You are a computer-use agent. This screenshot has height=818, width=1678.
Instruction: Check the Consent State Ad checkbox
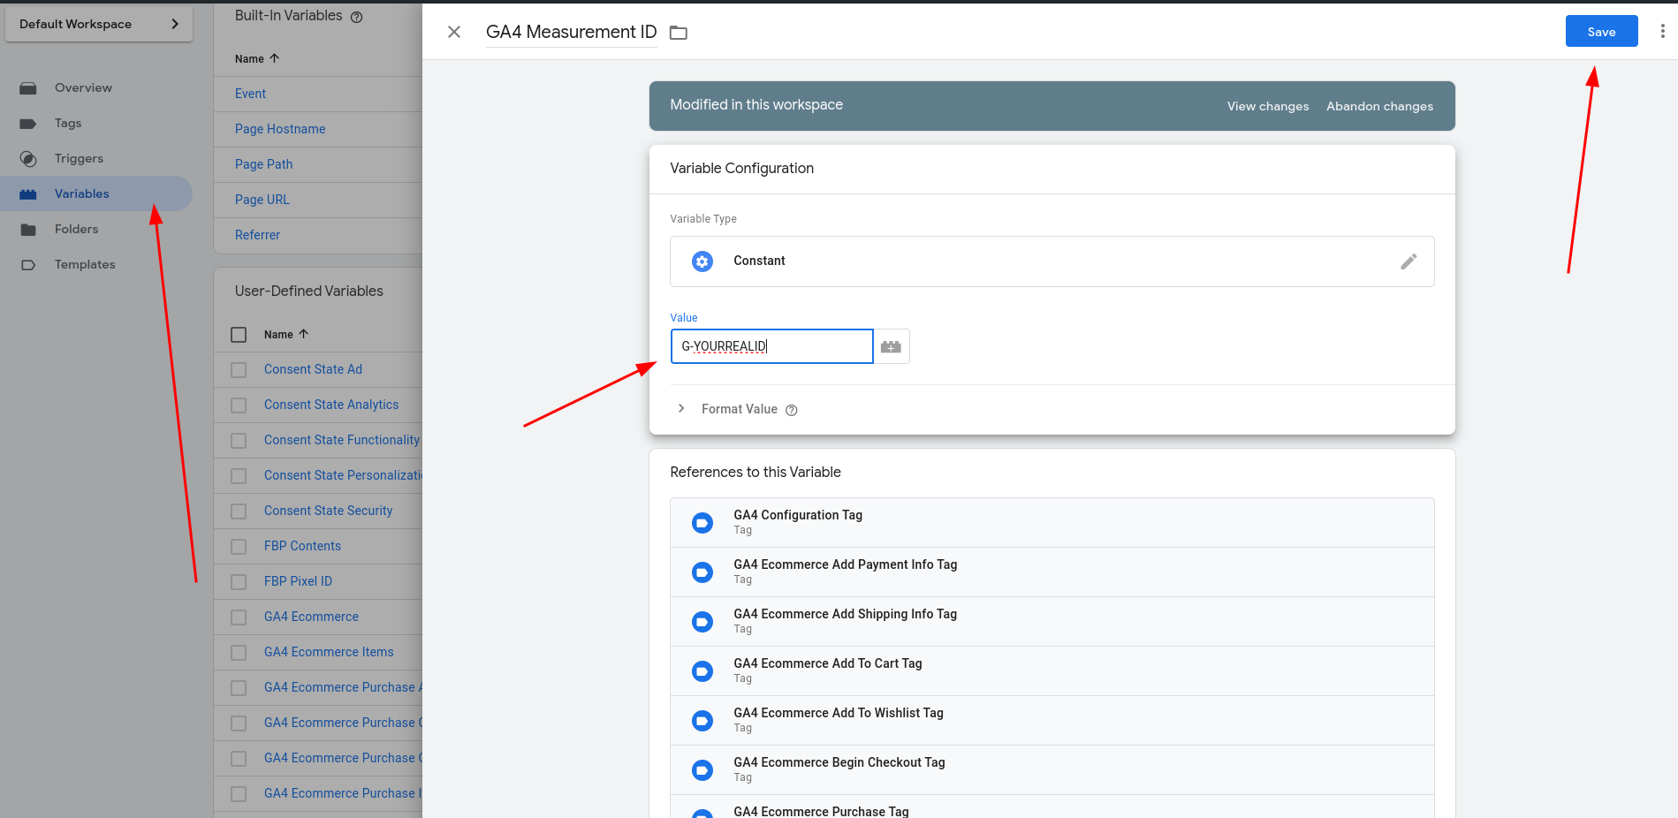(x=239, y=370)
